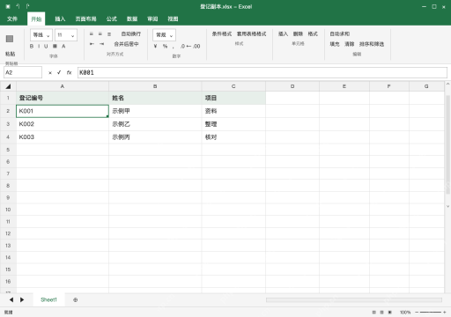The height and width of the screenshot is (317, 451).
Task: Apply comma thousands separator style
Action: (x=174, y=47)
